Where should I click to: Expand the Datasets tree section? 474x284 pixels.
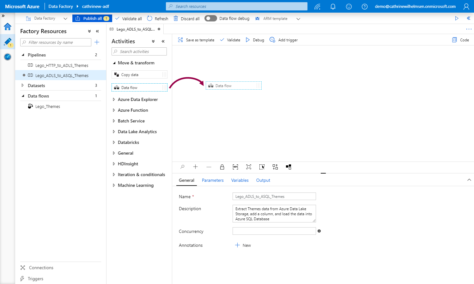pos(23,86)
